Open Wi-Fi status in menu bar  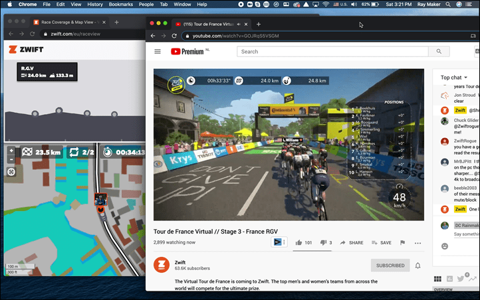click(326, 4)
